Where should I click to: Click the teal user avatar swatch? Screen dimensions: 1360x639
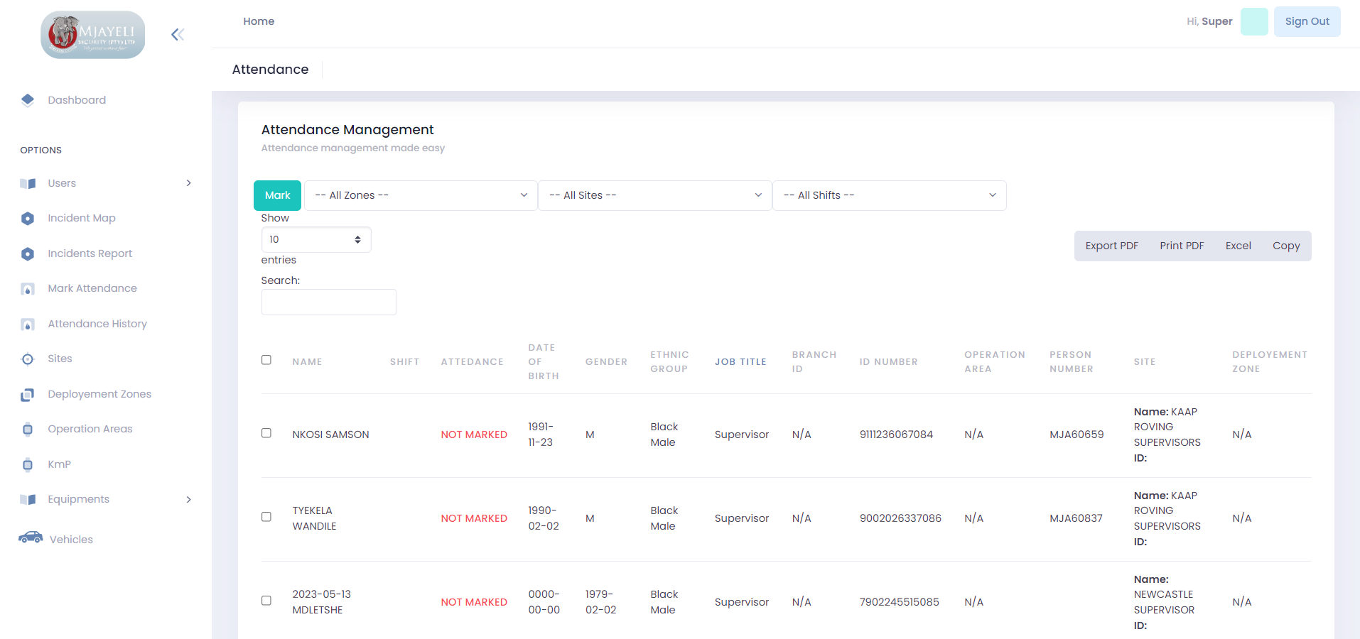coord(1254,21)
